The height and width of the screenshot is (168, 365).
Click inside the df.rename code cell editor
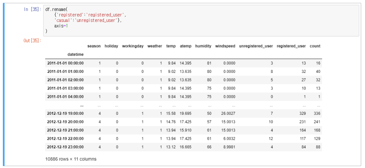point(201,21)
